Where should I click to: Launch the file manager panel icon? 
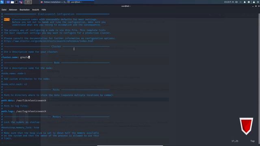pos(12,2)
